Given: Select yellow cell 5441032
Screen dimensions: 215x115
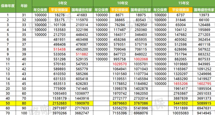Looking at the screenshot, I should pyautogui.click(x=181, y=103).
